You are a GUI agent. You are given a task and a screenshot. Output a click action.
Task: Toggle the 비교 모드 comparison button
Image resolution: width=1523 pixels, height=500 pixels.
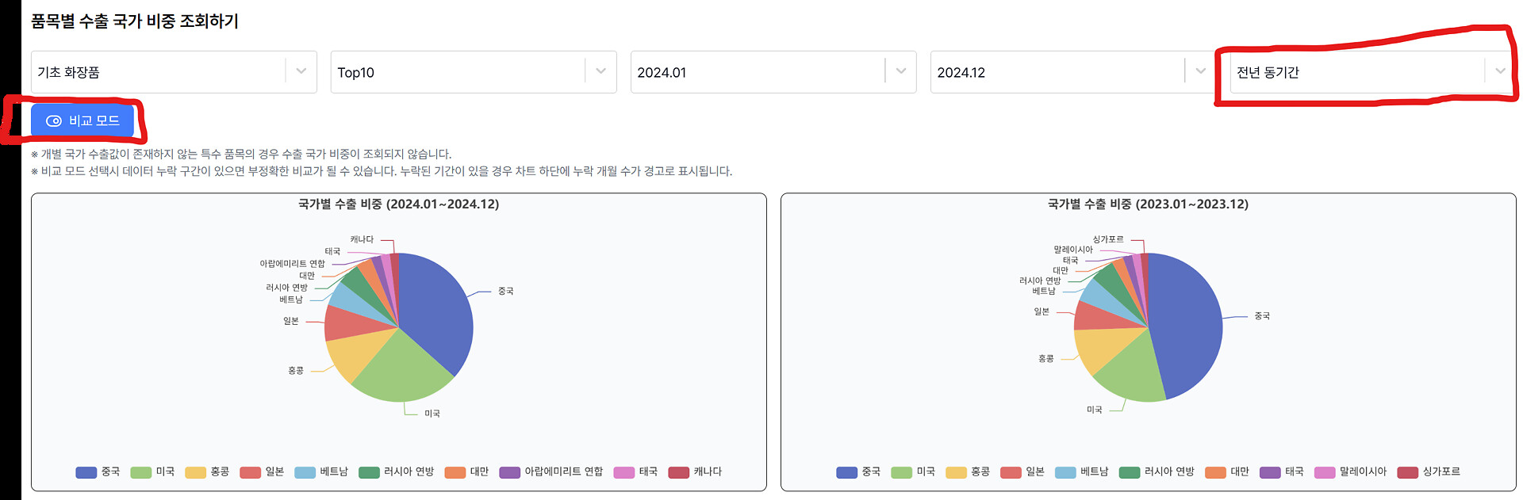point(82,121)
